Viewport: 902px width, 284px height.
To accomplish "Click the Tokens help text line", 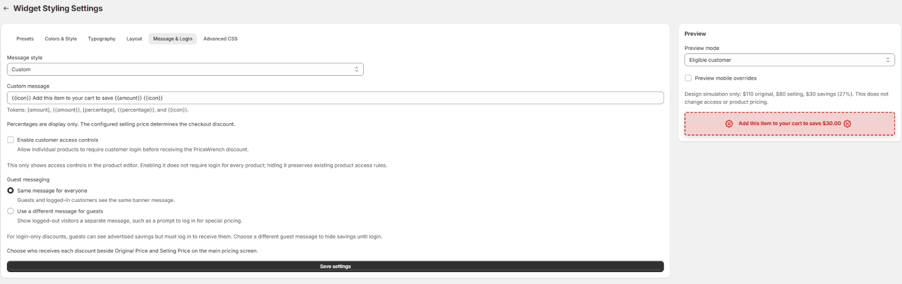I will [98, 110].
